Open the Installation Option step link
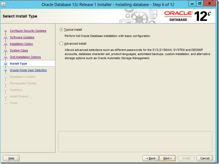This screenshot has height=164, width=219. click(x=21, y=44)
